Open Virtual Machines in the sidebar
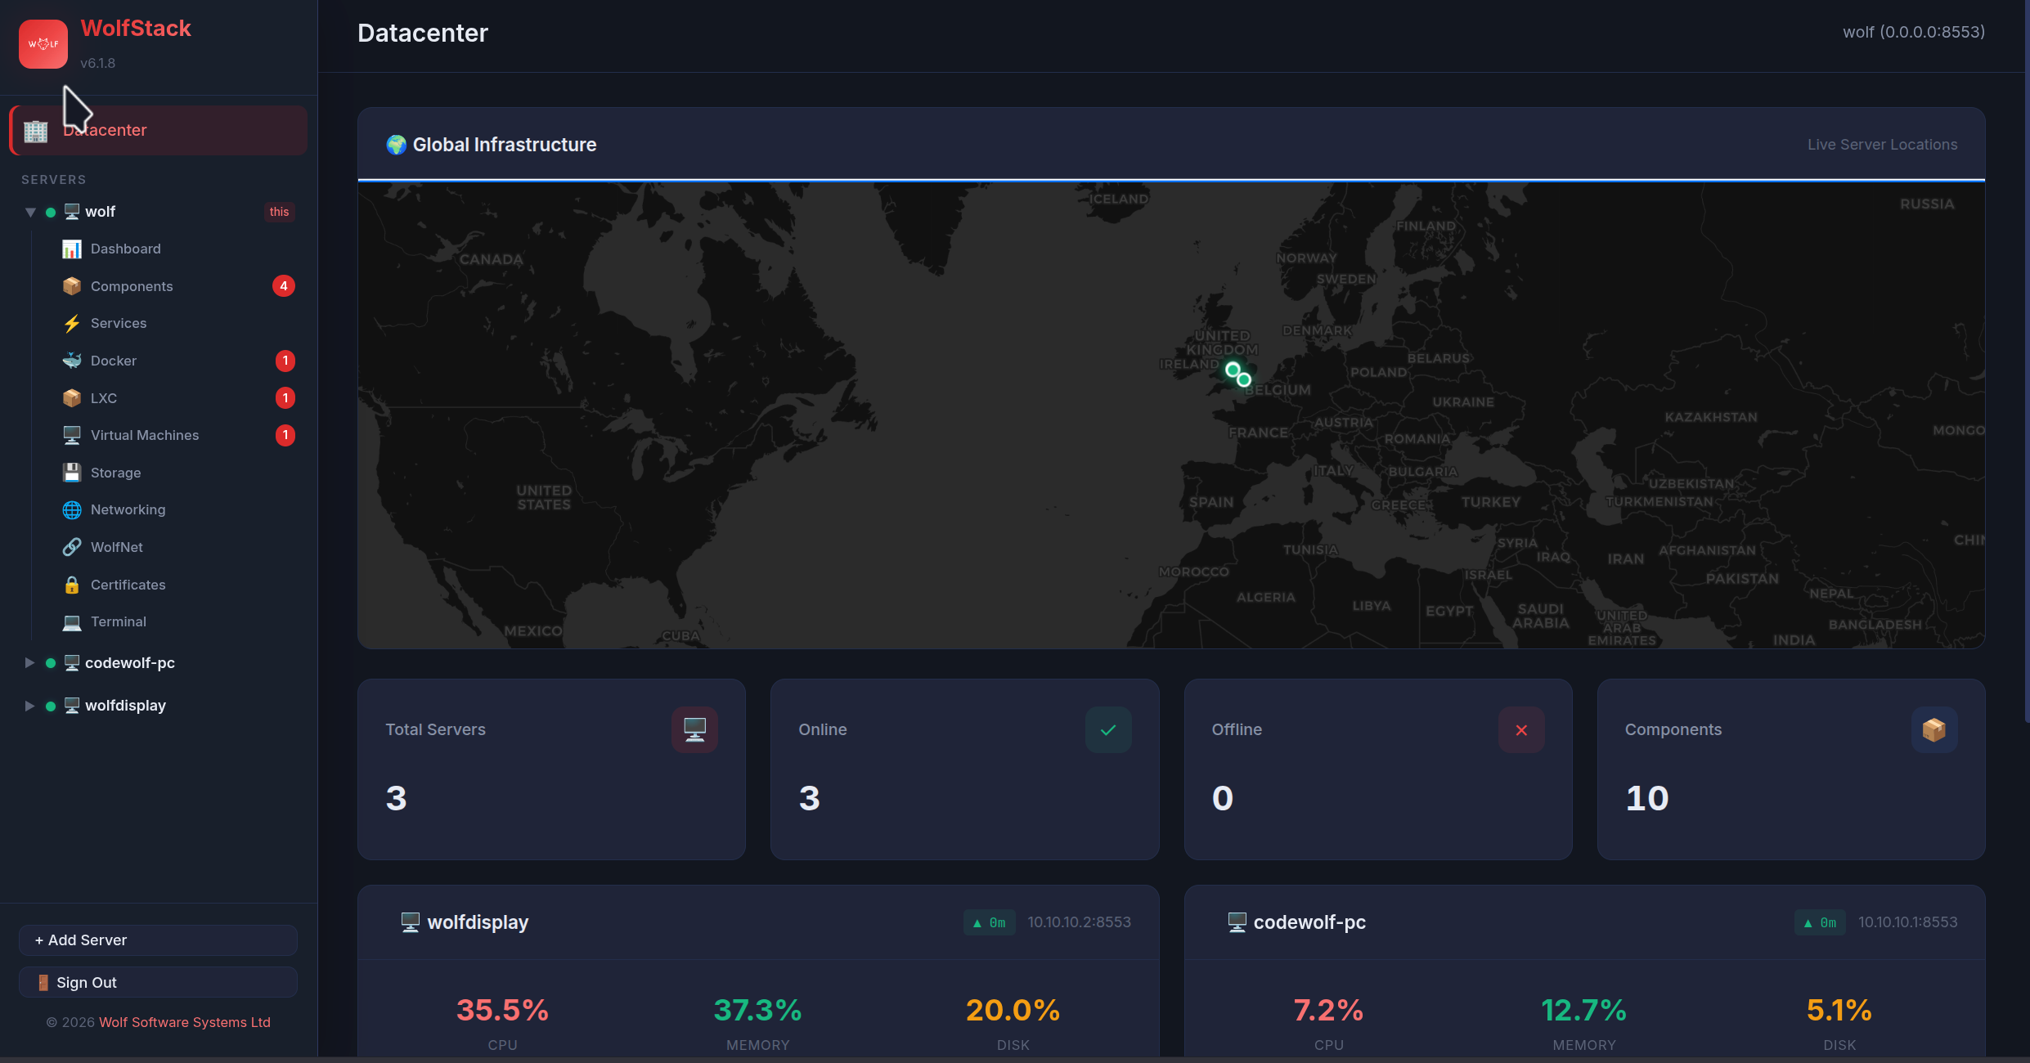Image resolution: width=2030 pixels, height=1063 pixels. coord(144,435)
